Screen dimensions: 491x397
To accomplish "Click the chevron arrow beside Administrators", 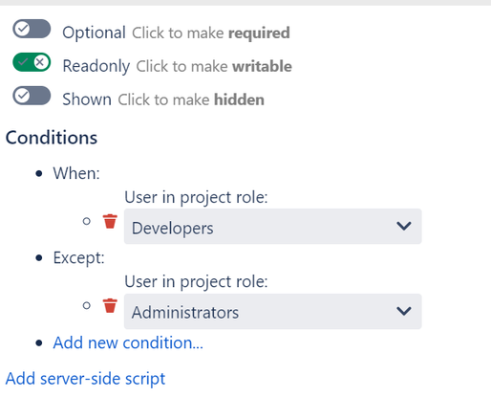I will pyautogui.click(x=404, y=311).
